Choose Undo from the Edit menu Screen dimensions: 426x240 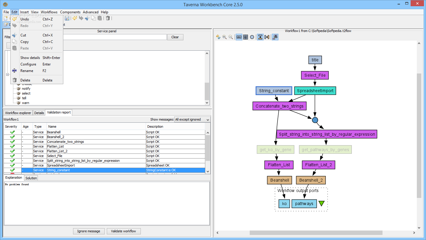37,19
